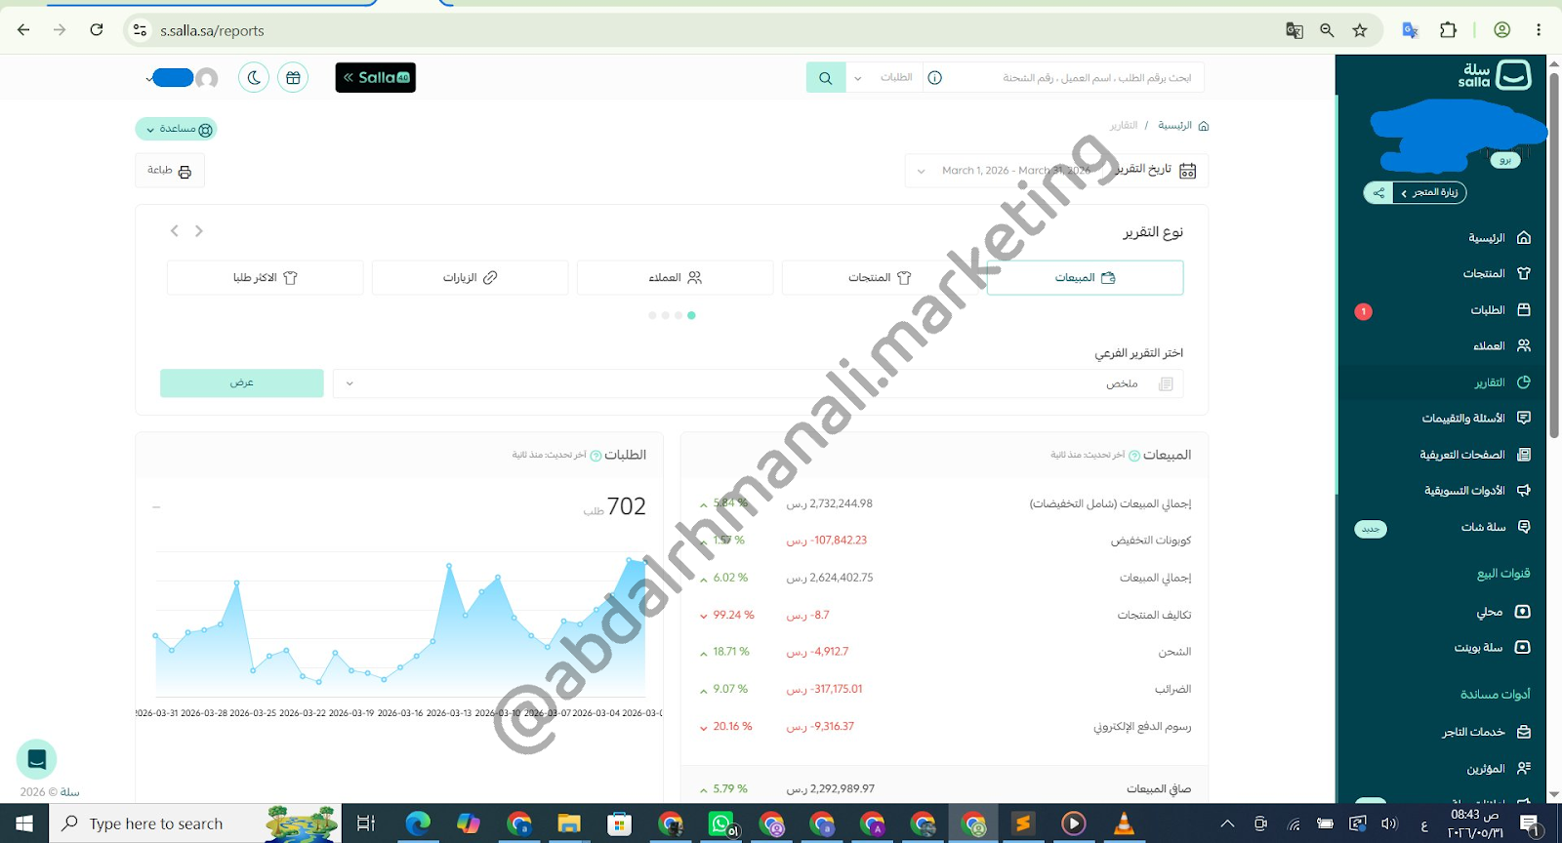
Task: Expand the مساعدة help dropdown
Action: click(x=176, y=129)
